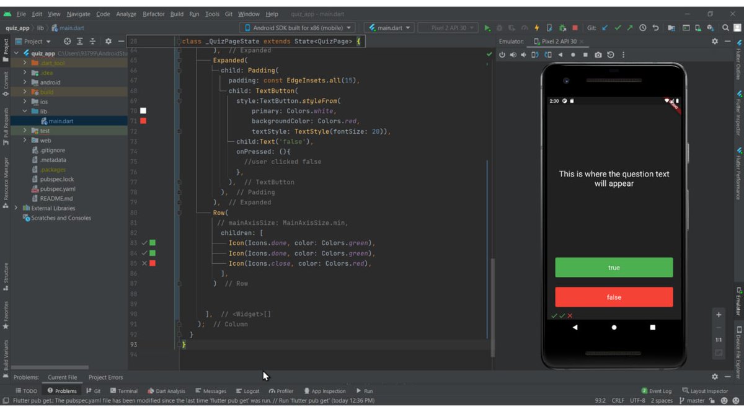Open the Build menu
Viewport: 744px width, 412px height.
point(177,14)
